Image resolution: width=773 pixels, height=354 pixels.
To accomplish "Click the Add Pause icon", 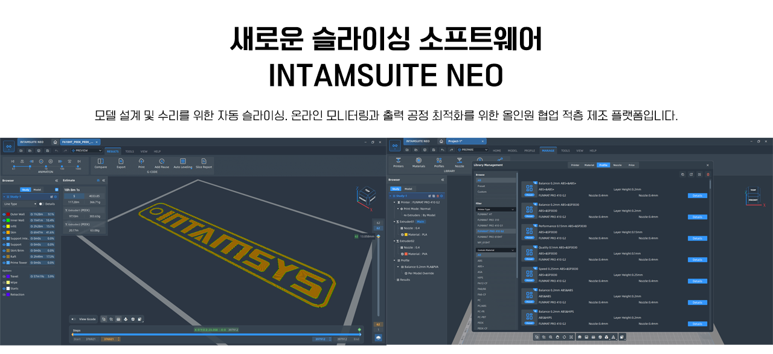I will pyautogui.click(x=162, y=161).
